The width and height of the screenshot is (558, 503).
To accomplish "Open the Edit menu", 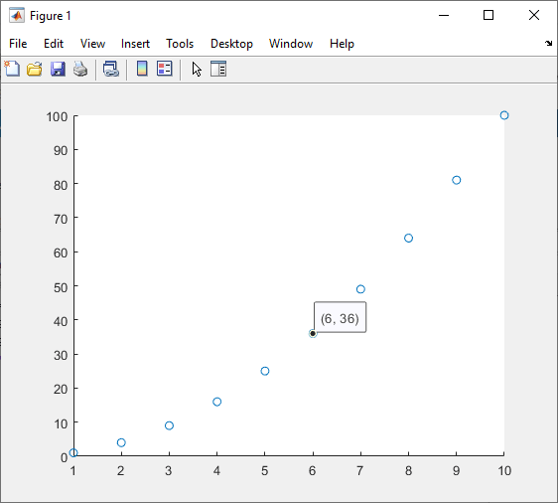I will click(54, 44).
